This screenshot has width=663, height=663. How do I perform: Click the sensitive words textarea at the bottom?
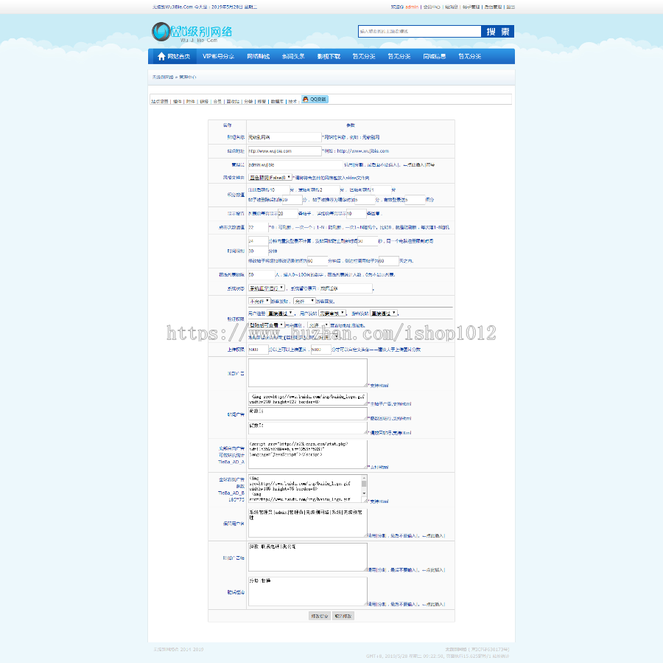[x=308, y=591]
